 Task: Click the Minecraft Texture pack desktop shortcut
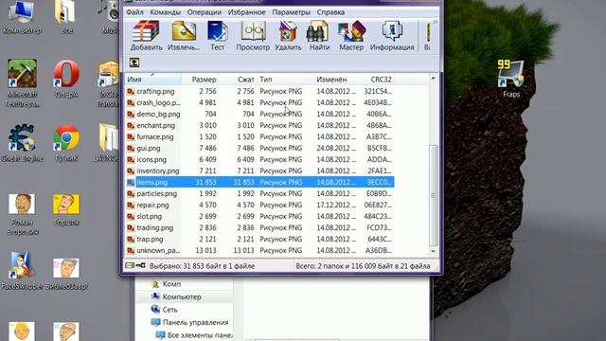[x=22, y=82]
